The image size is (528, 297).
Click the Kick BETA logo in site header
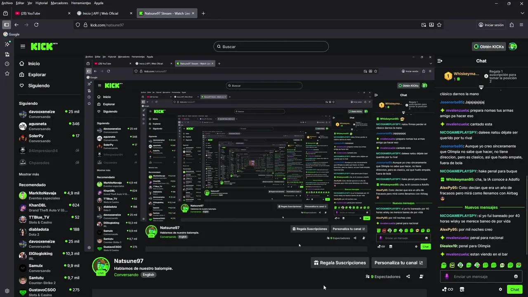44,46
